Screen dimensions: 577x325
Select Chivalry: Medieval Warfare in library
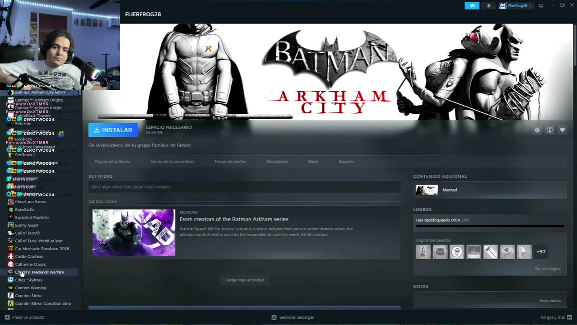point(40,272)
